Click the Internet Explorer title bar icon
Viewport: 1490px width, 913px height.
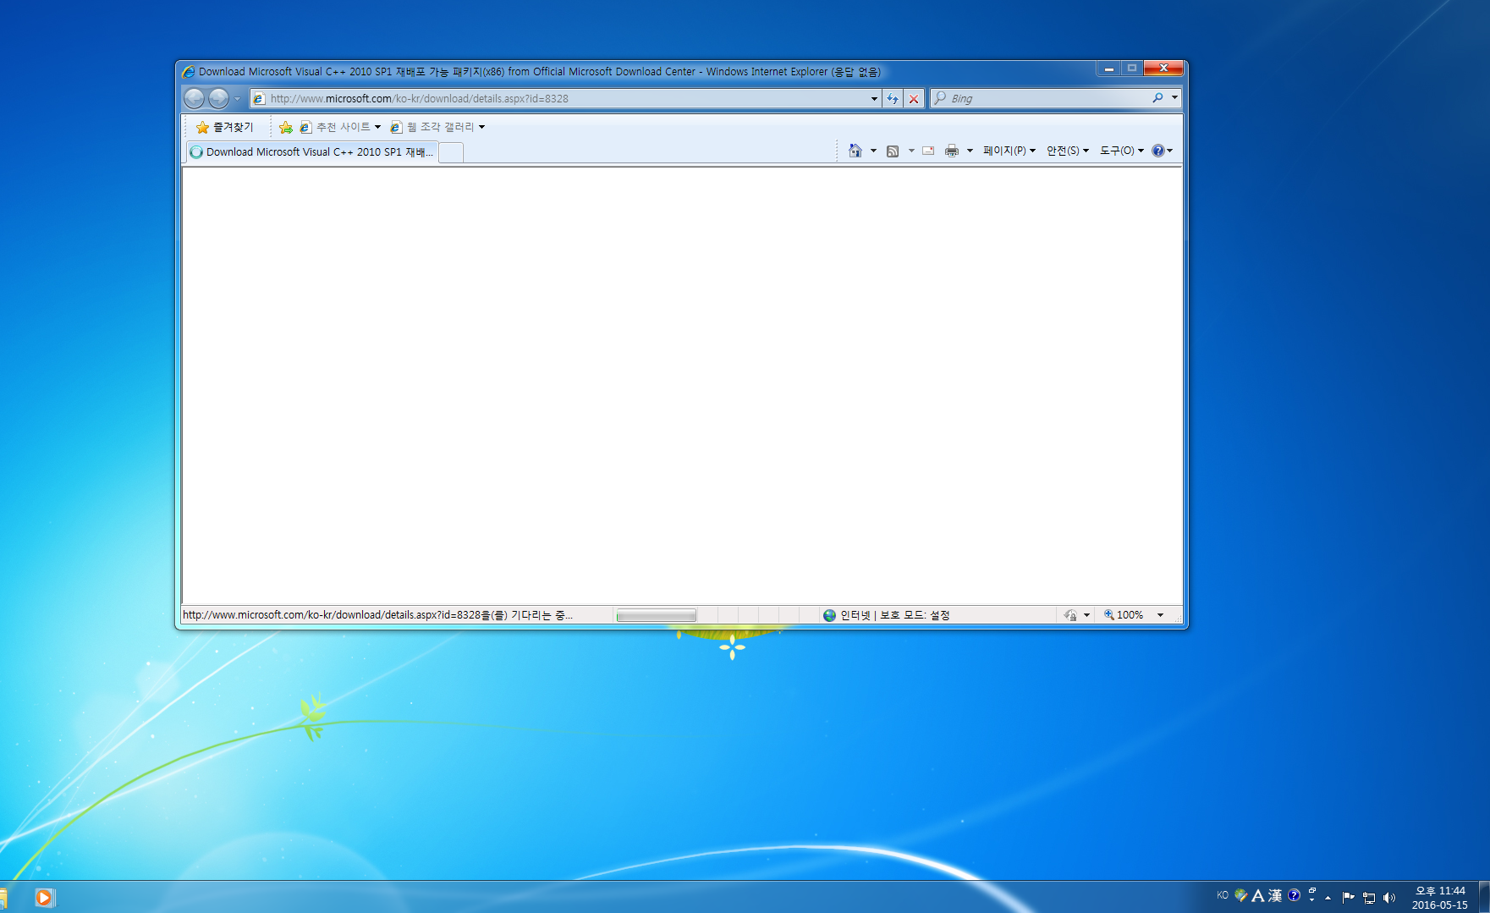189,72
